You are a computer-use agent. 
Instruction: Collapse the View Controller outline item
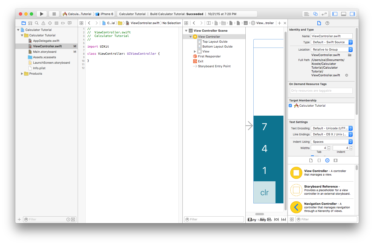[190, 37]
